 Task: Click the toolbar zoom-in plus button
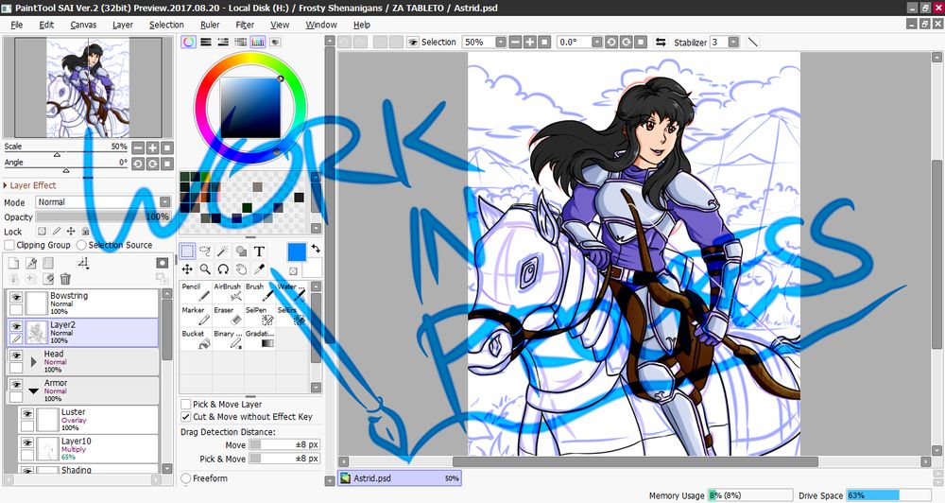(529, 43)
